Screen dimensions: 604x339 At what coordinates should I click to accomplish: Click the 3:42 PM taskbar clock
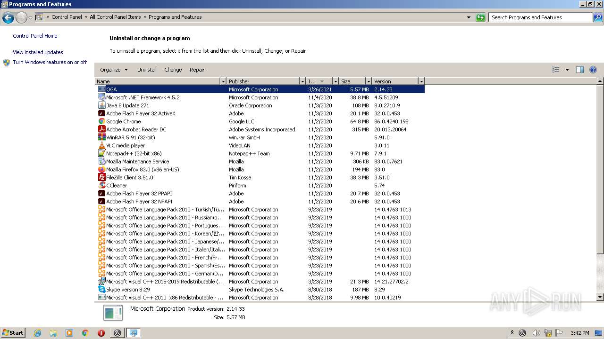pyautogui.click(x=579, y=333)
